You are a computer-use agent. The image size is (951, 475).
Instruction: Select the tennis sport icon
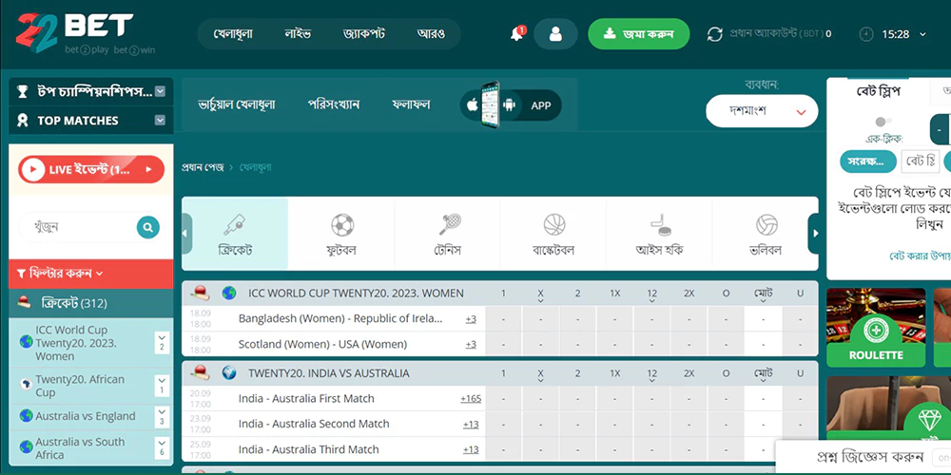[x=450, y=225]
